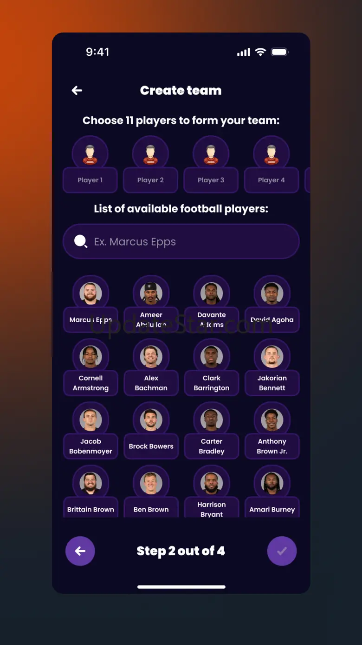Tap the Player 3 avatar icon

click(x=211, y=154)
